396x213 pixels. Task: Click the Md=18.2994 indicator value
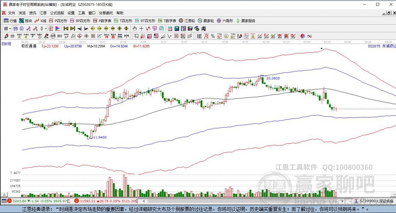pos(96,46)
